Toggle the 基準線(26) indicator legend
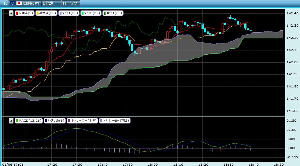Image resolution: width=300 pixels, height=166 pixels. (46, 13)
